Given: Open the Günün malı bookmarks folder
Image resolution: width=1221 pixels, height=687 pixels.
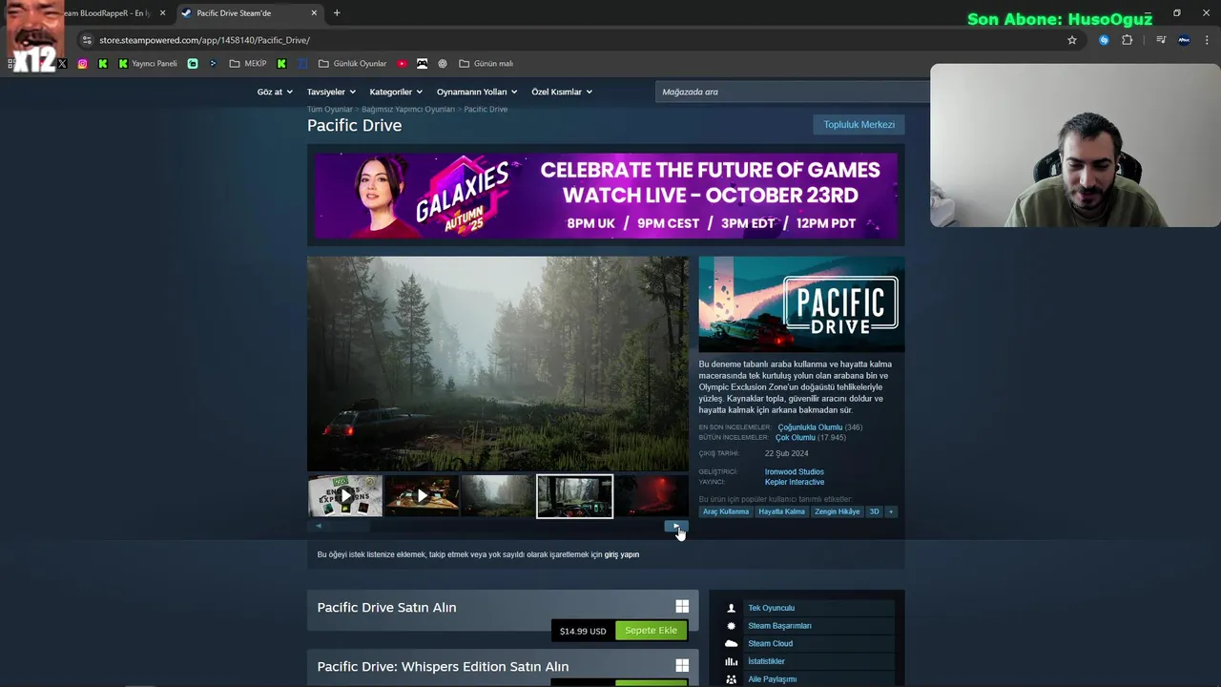Looking at the screenshot, I should pyautogui.click(x=486, y=64).
